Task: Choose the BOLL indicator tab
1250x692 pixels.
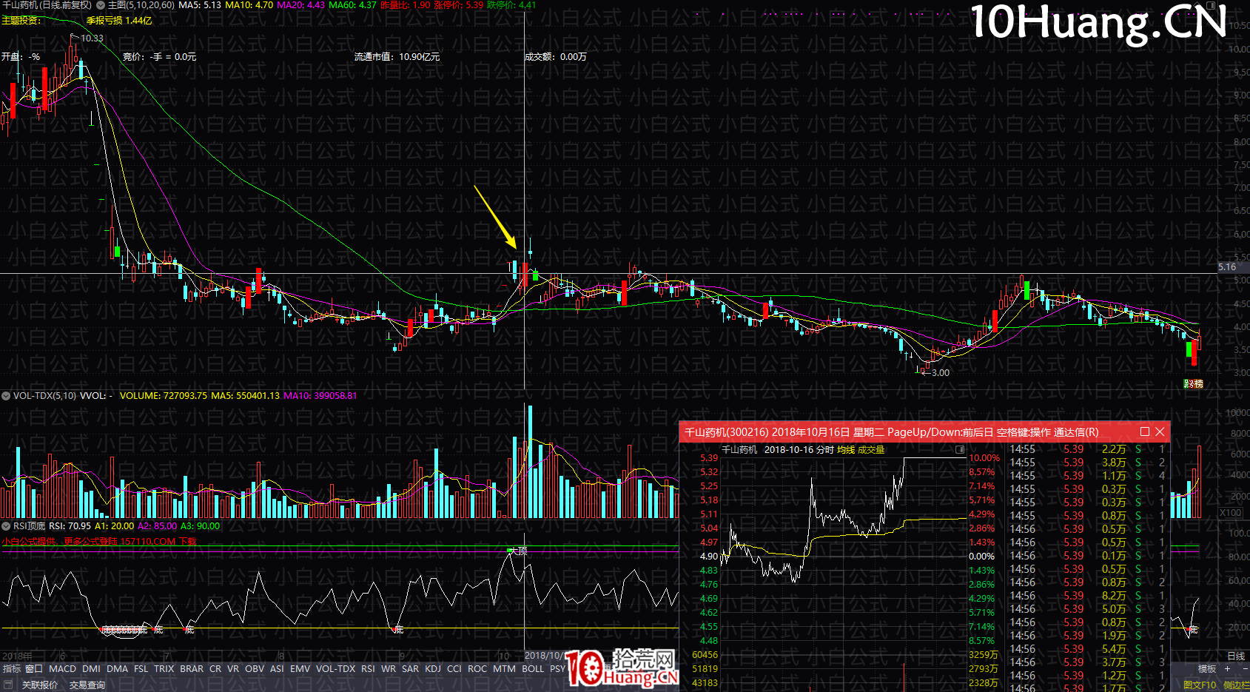Action: pos(533,668)
